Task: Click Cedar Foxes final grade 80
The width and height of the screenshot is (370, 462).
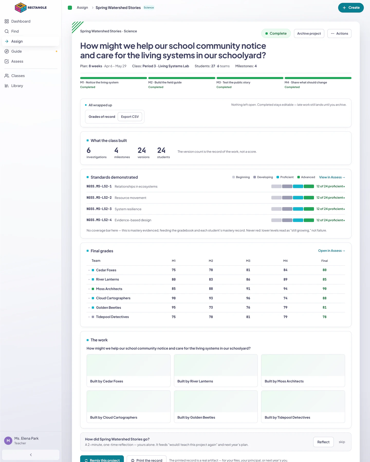Action: pos(325,270)
